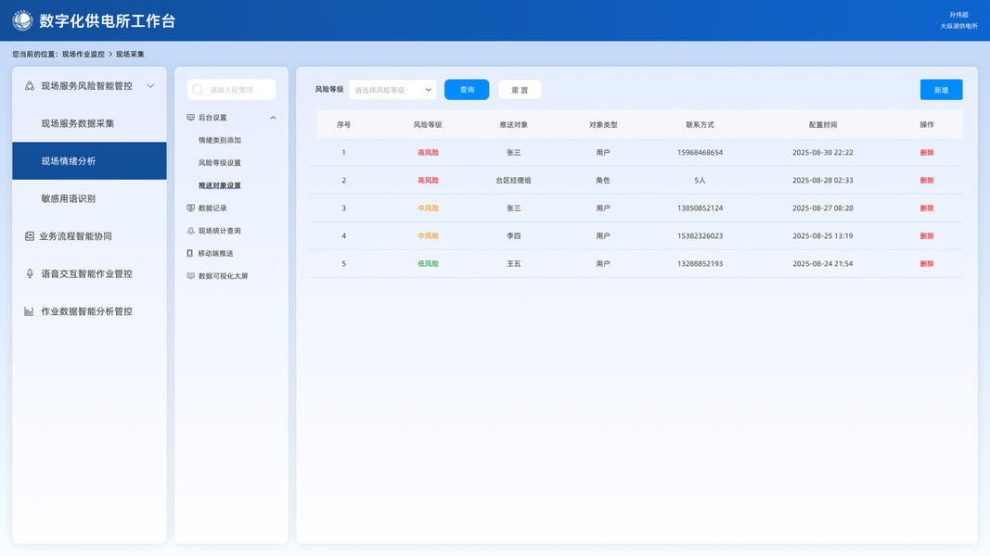Select 情绪类别添加 in settings tree
The height and width of the screenshot is (556, 990).
[x=220, y=140]
